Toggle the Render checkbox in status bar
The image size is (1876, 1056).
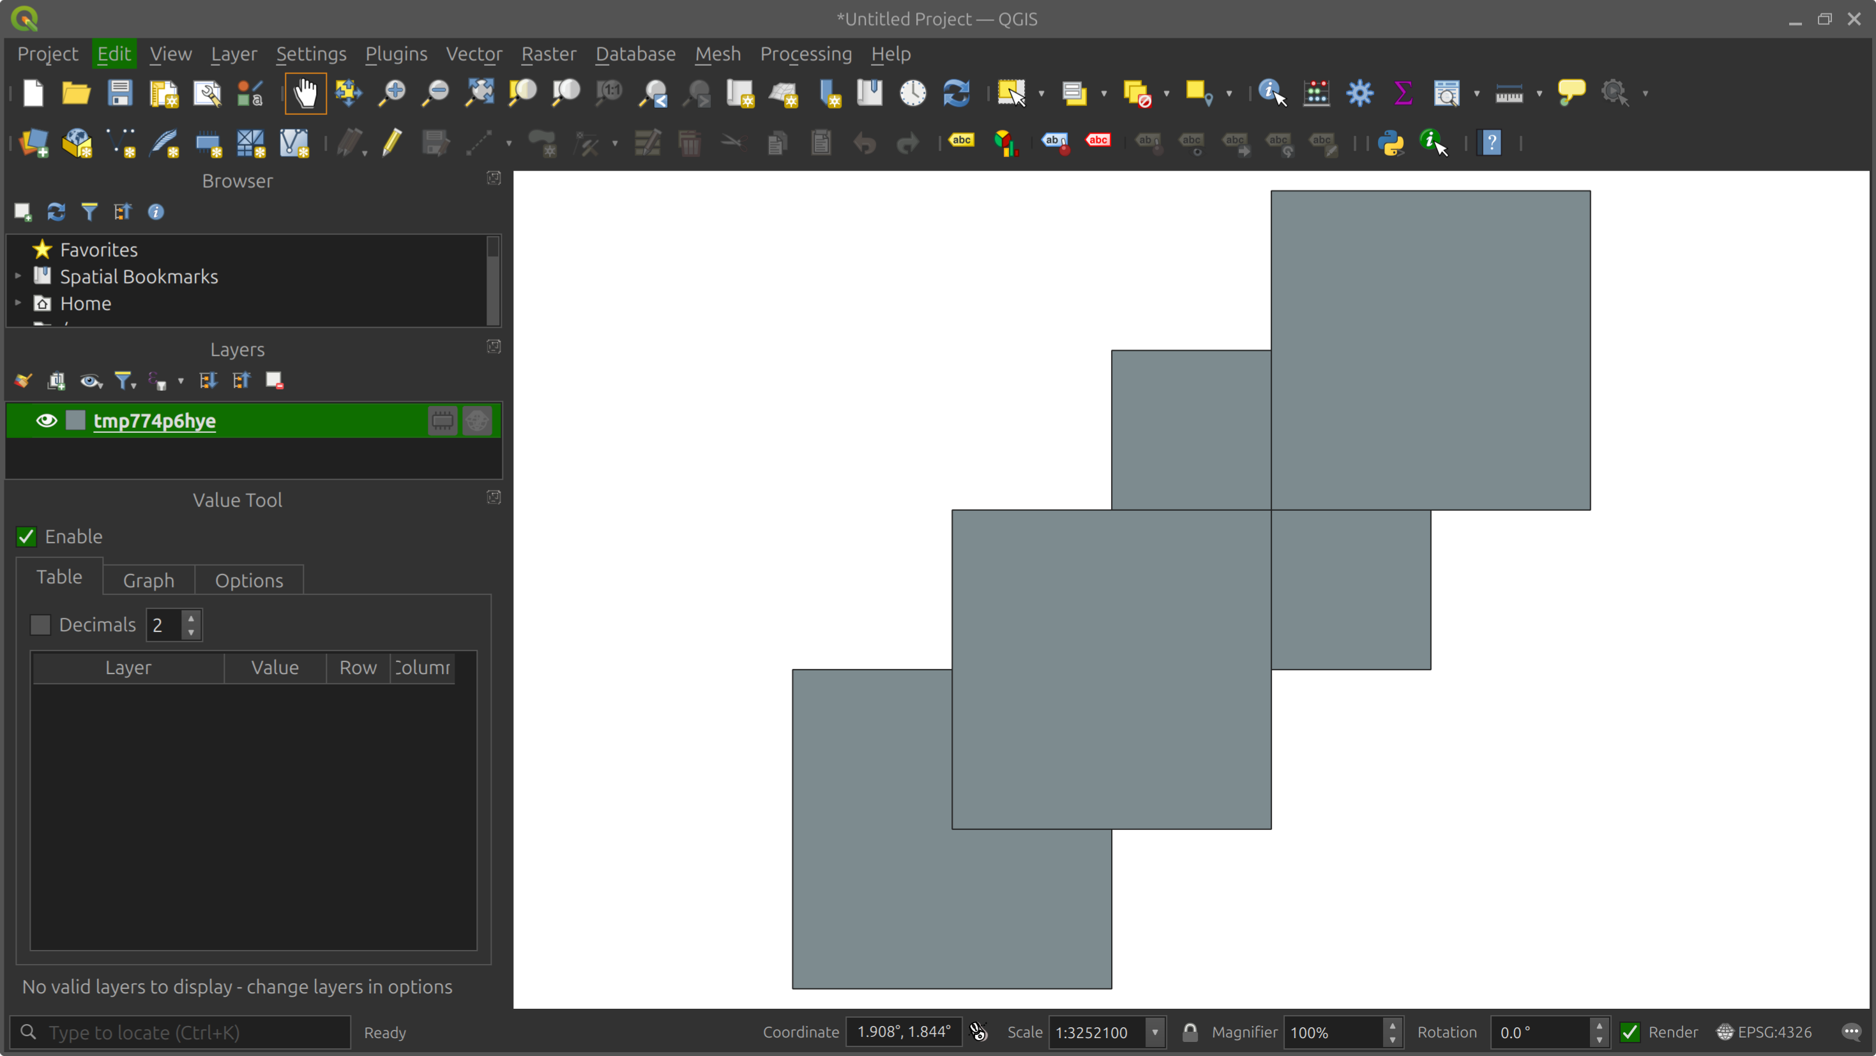[1630, 1032]
